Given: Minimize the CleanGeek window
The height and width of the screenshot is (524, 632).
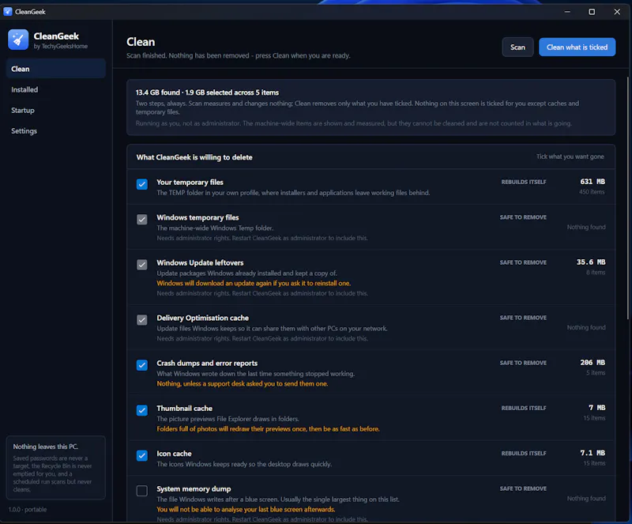Looking at the screenshot, I should (567, 12).
